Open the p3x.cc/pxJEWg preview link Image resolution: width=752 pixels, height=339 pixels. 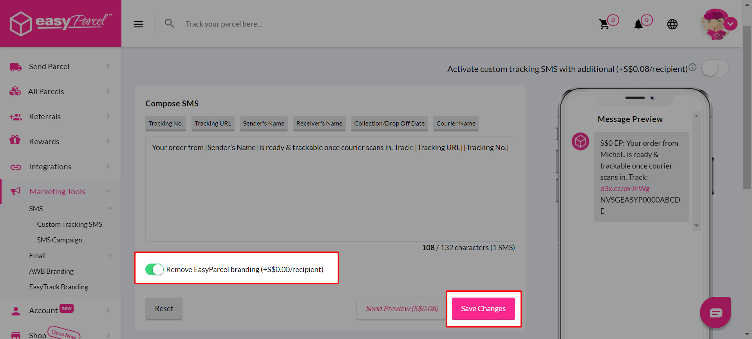(x=625, y=188)
